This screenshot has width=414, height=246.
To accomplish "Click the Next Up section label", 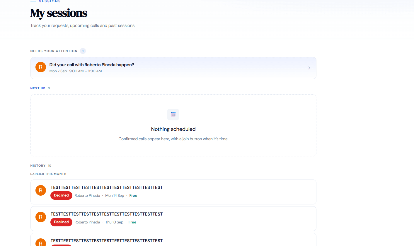I will (x=38, y=88).
